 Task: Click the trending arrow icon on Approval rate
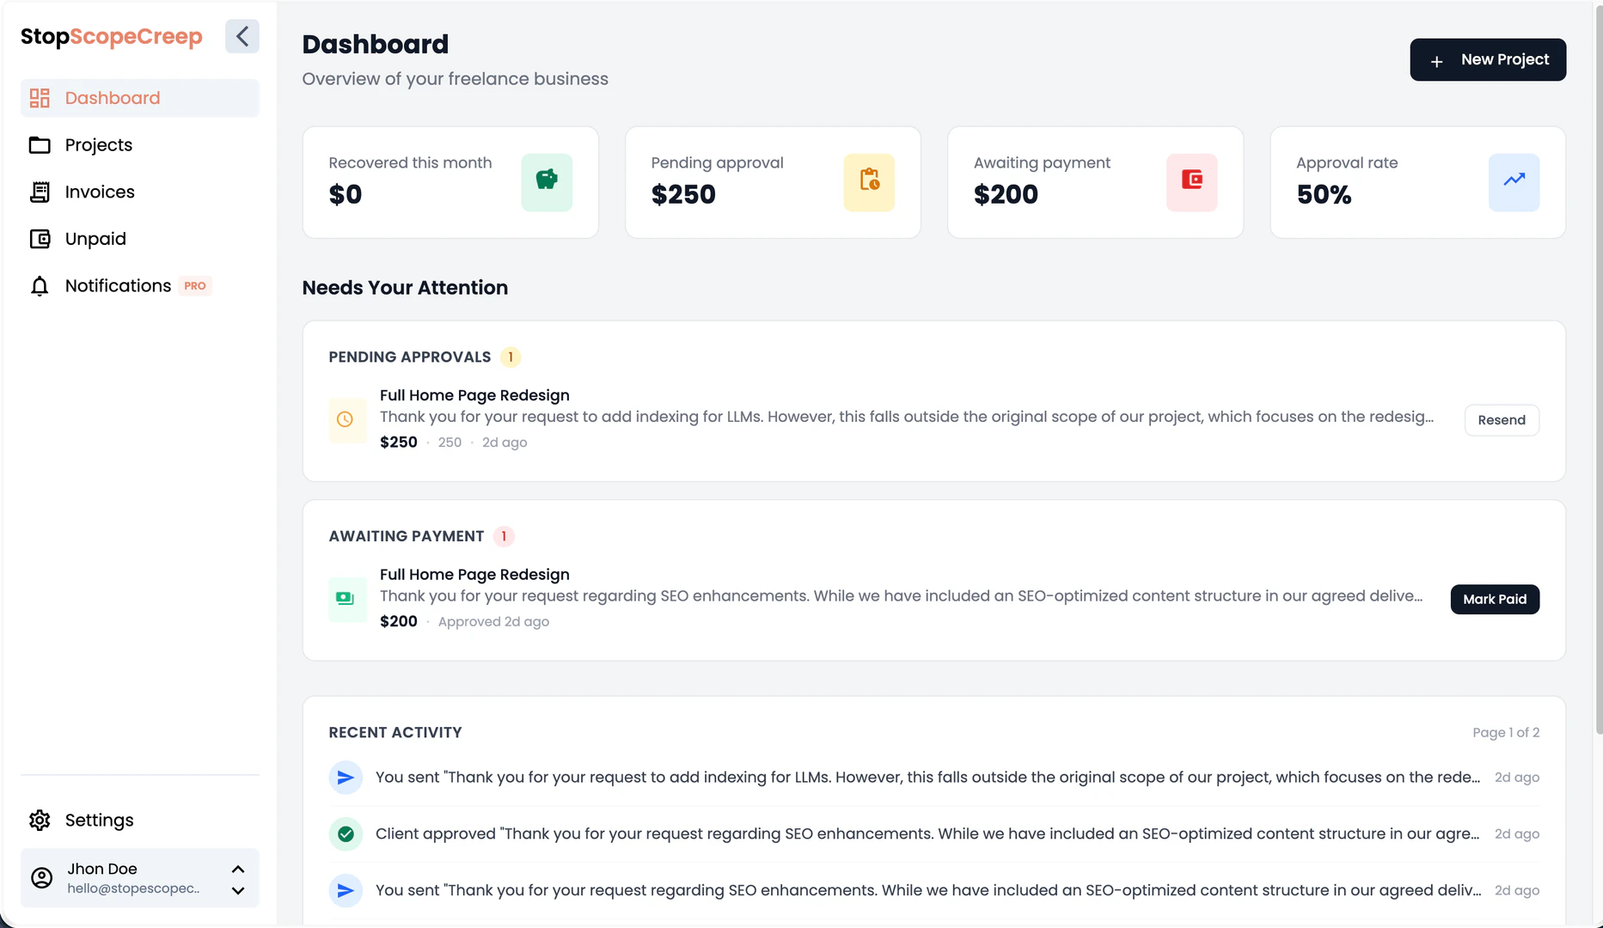coord(1514,182)
